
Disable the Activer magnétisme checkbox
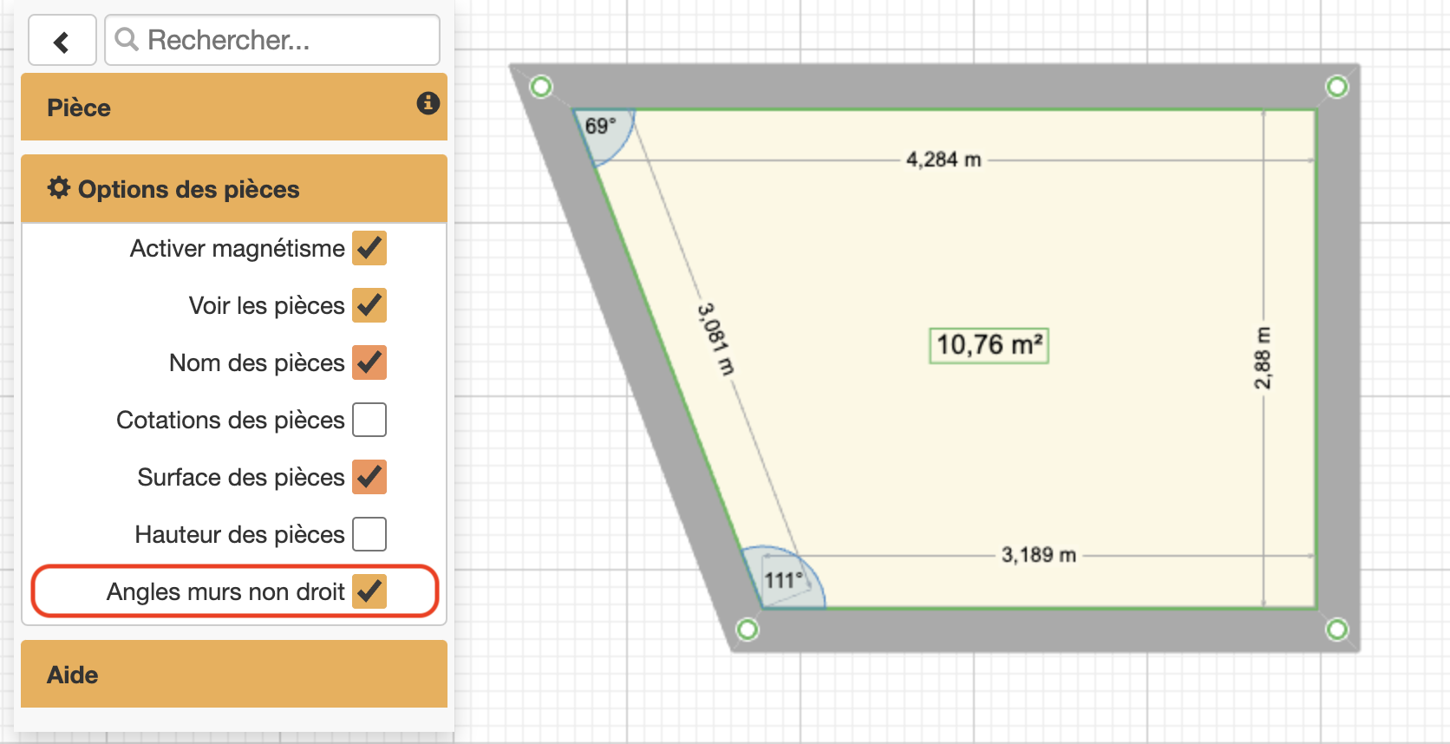point(369,248)
